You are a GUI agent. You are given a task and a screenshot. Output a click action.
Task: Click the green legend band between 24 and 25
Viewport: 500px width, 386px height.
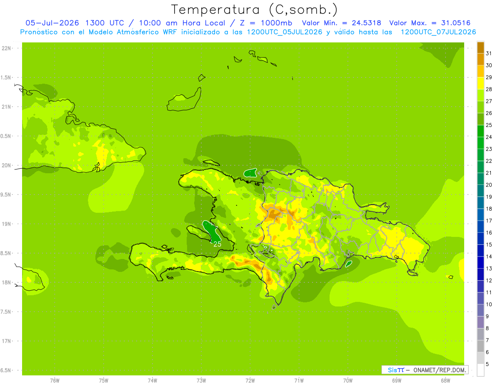[x=480, y=131]
